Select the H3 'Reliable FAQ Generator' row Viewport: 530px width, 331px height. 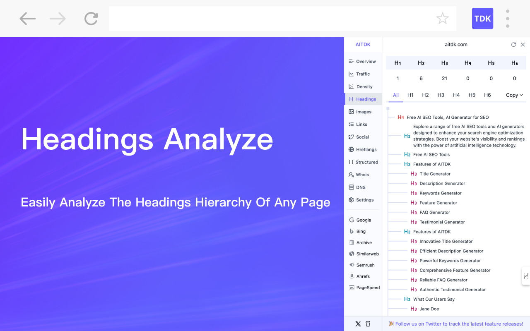[439, 280]
